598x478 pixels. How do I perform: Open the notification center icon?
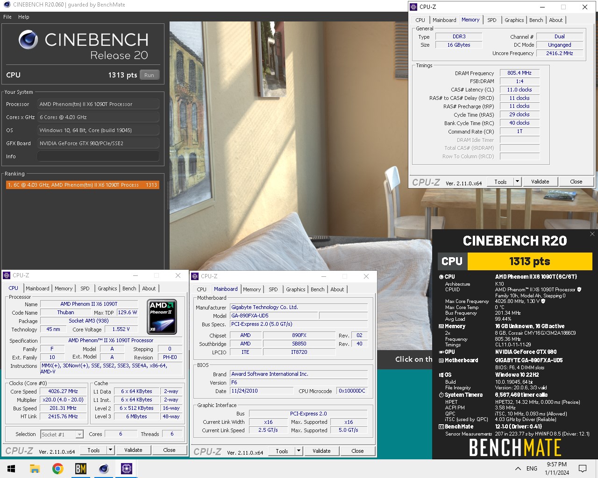(x=583, y=469)
